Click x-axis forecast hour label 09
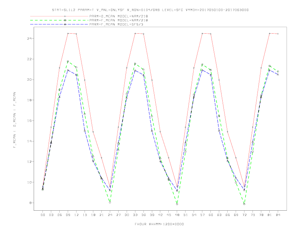 coord(68,215)
